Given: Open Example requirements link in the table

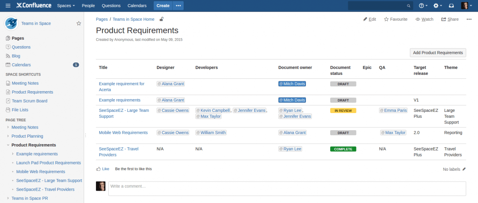Looking at the screenshot, I should [x=119, y=100].
